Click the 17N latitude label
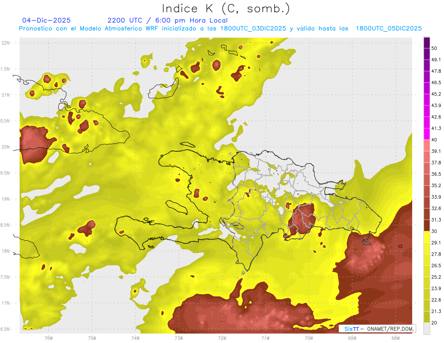This screenshot has height=343, width=444. coord(6,303)
